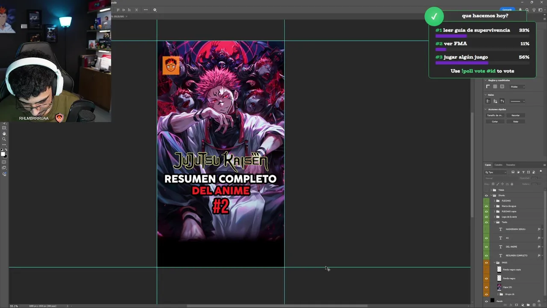This screenshot has height=308, width=547.
Task: Toggle visibility of the #2 text layer
Action: coord(486,238)
